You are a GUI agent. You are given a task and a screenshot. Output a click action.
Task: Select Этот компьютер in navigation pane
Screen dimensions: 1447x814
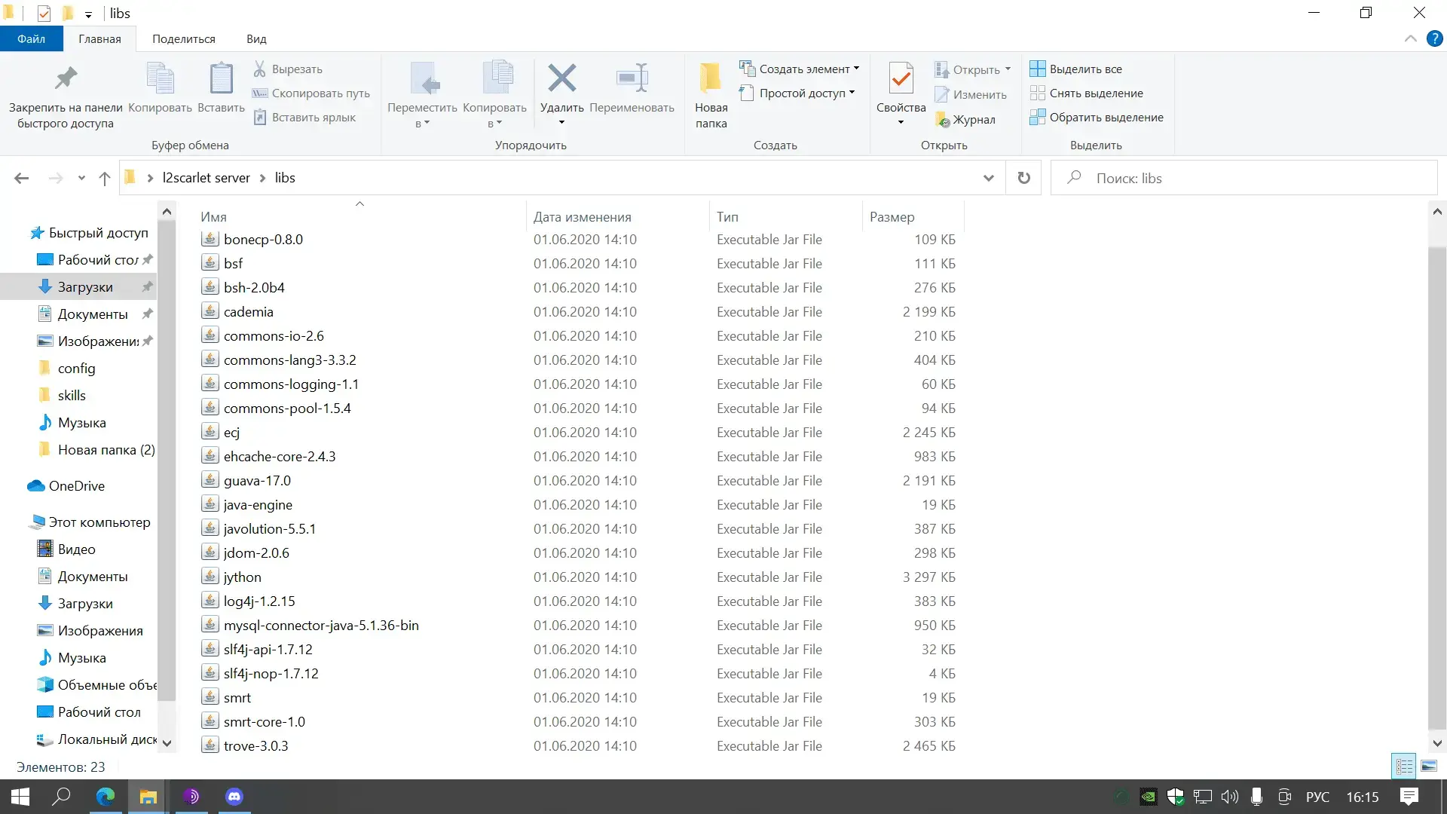99,522
